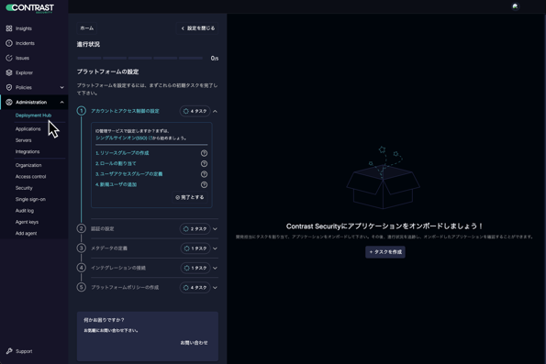Click + タスクを作成 button
Screen dimensions: 546x364
pos(385,251)
